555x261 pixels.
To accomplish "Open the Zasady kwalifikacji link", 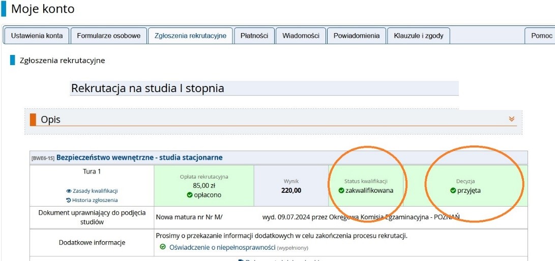I will 95,191.
